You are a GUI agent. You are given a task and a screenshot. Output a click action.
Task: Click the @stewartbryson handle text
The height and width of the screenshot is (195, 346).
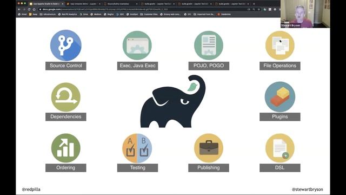(308, 190)
